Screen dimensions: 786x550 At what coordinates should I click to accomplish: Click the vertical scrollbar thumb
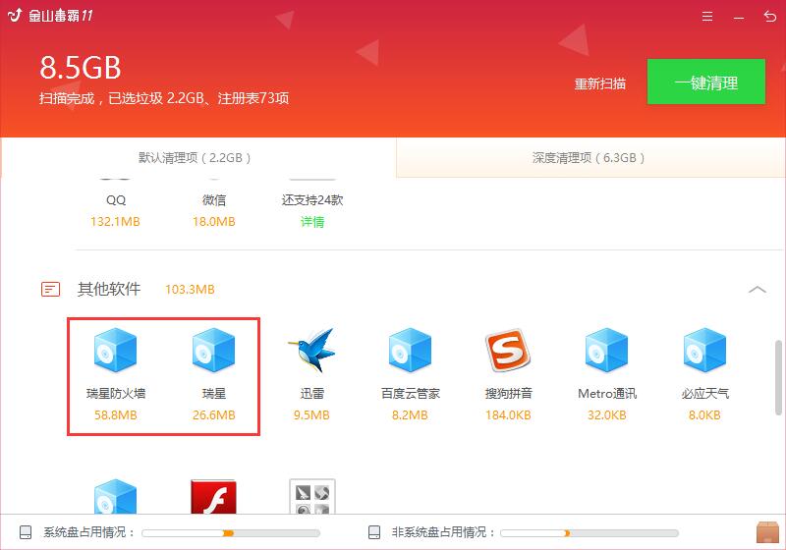pos(778,377)
